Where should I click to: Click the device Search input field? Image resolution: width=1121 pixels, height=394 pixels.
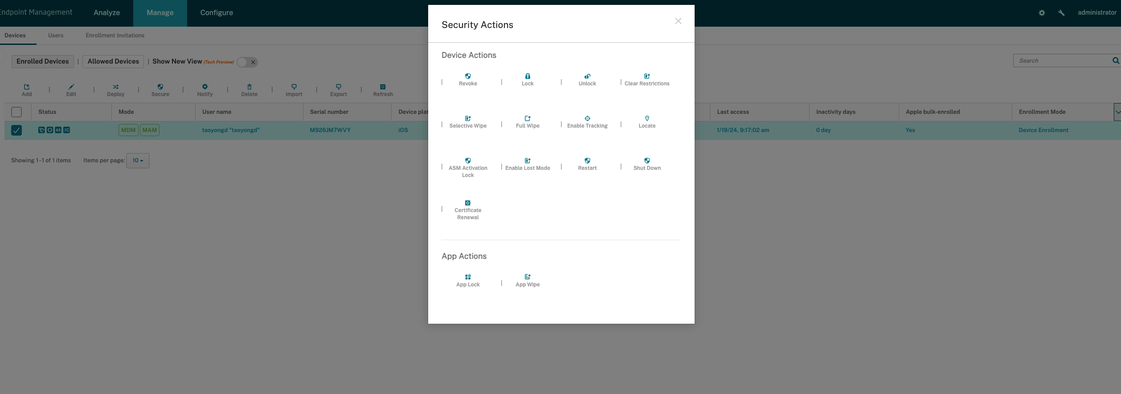1063,61
